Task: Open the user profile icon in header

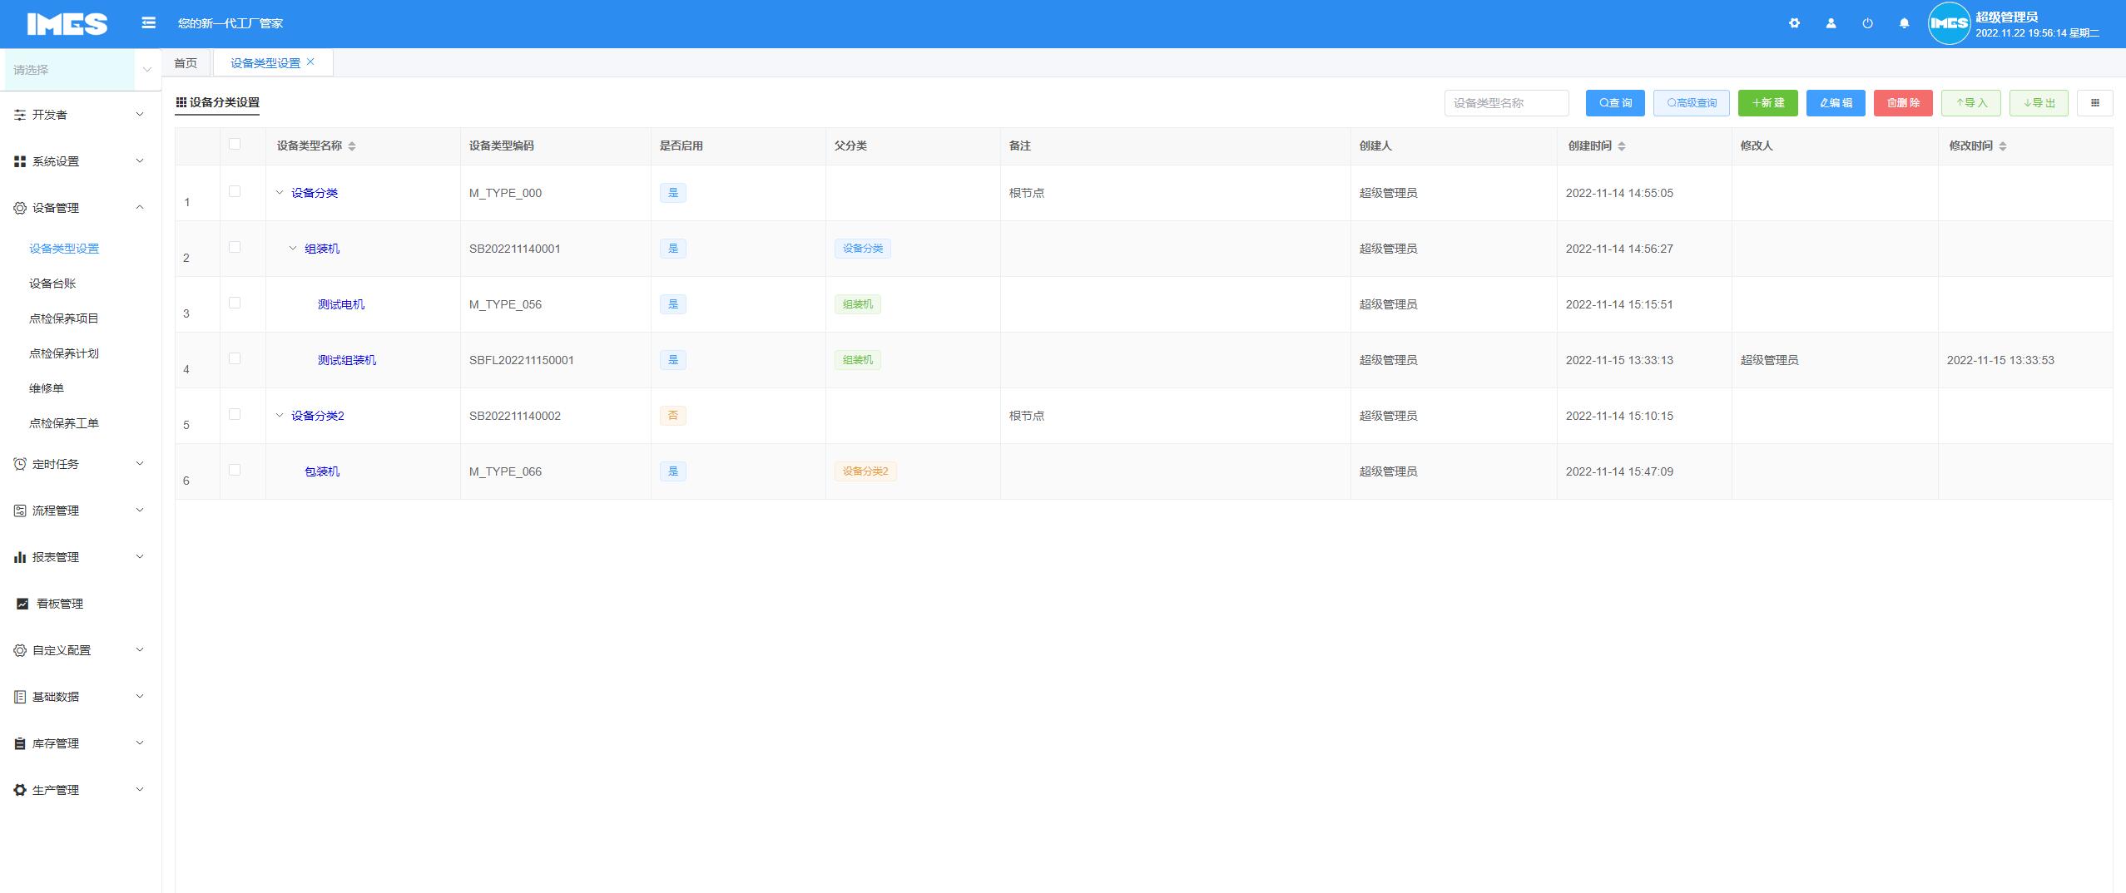Action: [1831, 23]
